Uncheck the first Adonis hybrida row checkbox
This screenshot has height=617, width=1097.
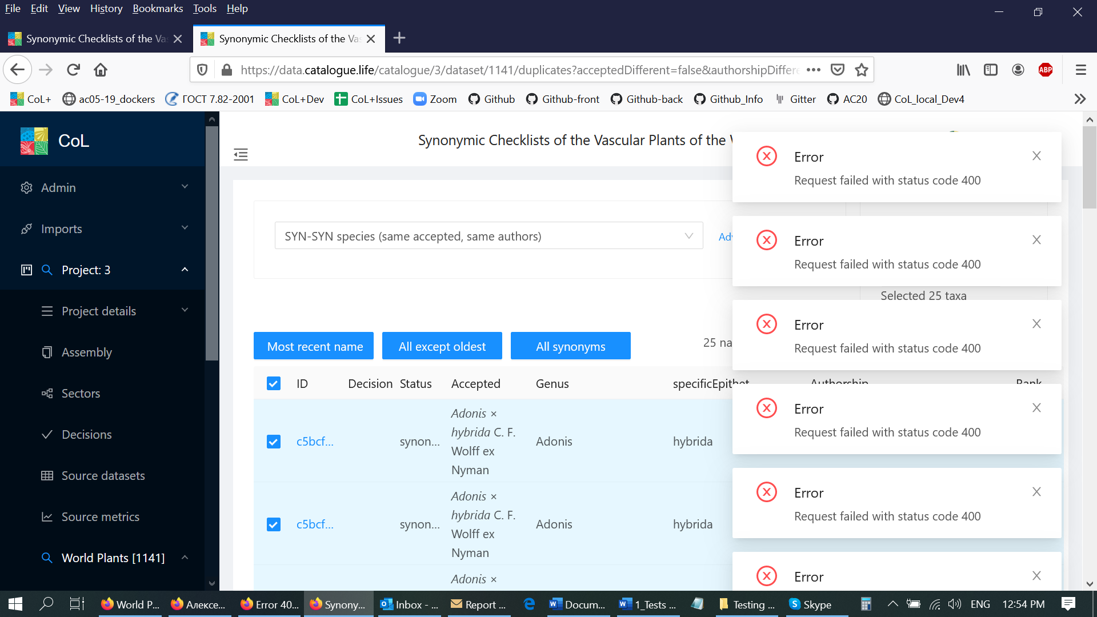point(274,442)
